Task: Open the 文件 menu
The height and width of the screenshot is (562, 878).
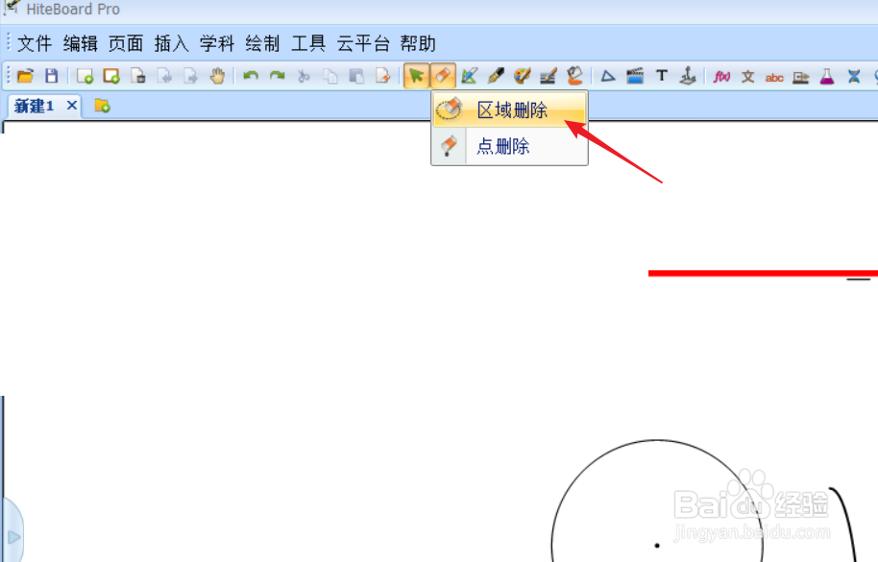Action: coord(35,43)
